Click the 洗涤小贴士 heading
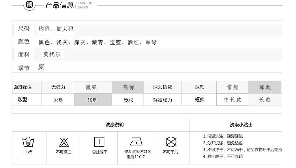The height and width of the screenshot is (168, 296). point(241,125)
